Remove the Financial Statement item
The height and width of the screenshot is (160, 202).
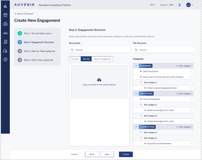click(191, 99)
